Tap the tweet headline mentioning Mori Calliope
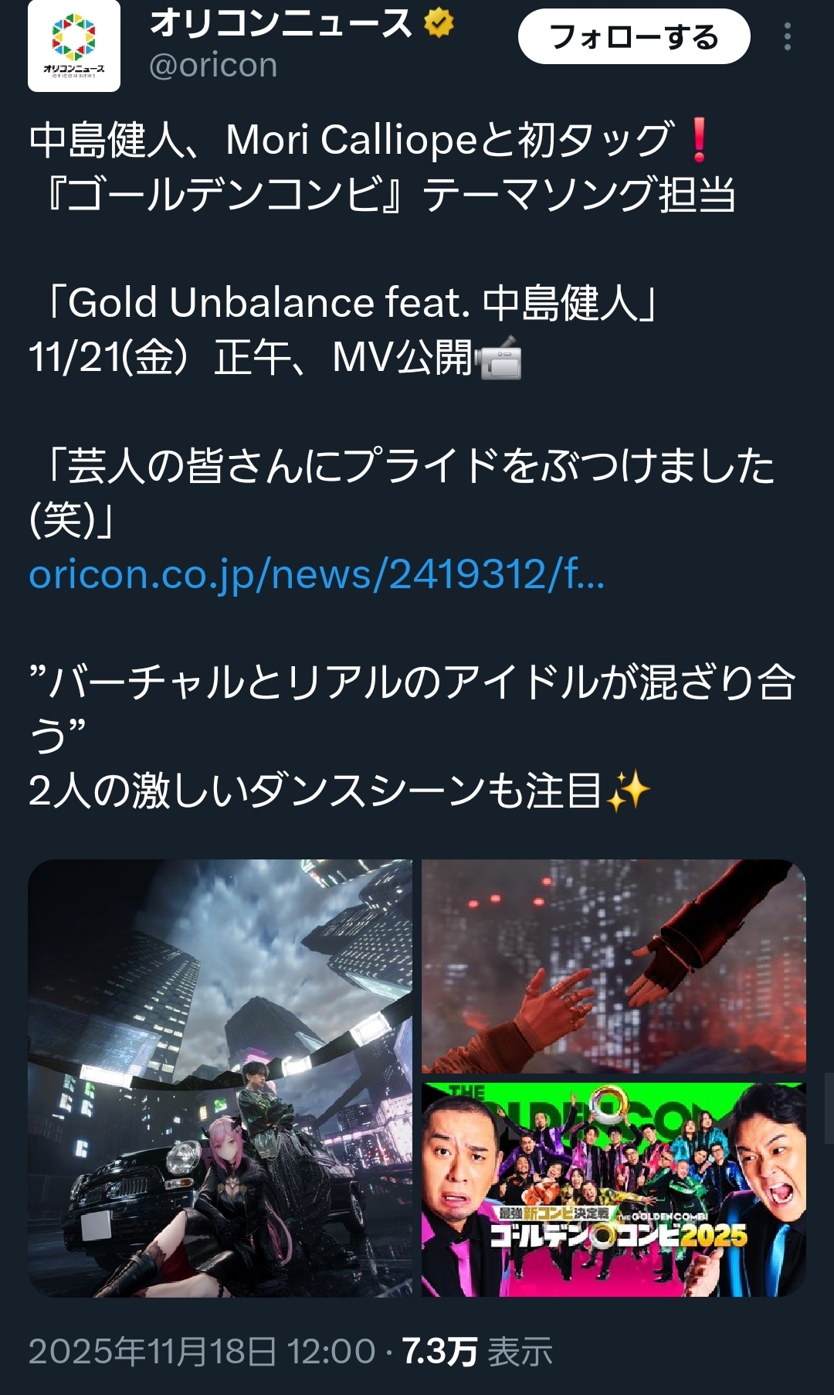The height and width of the screenshot is (1395, 834). tap(382, 167)
